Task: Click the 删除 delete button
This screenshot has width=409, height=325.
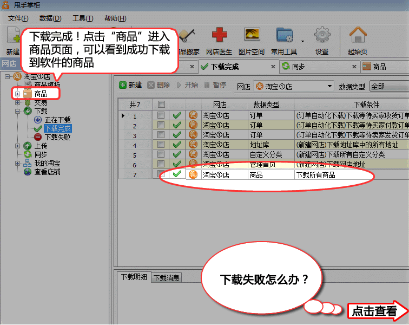Action: 159,85
